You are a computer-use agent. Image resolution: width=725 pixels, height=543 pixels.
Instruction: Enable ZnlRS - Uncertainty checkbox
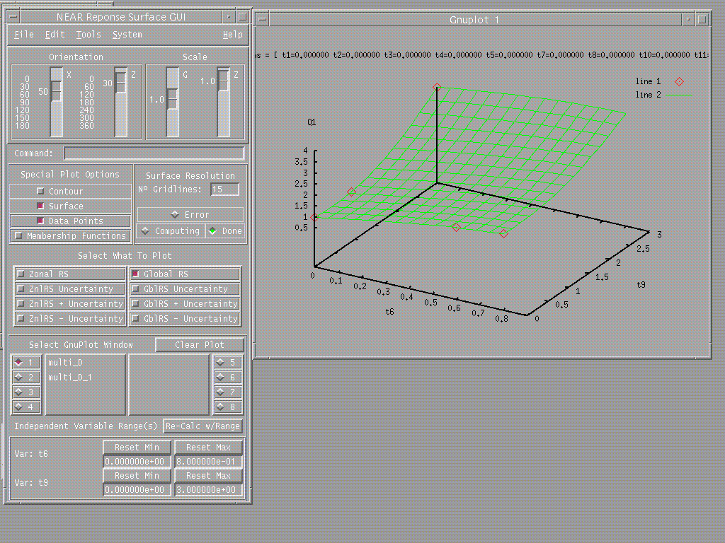coord(70,318)
